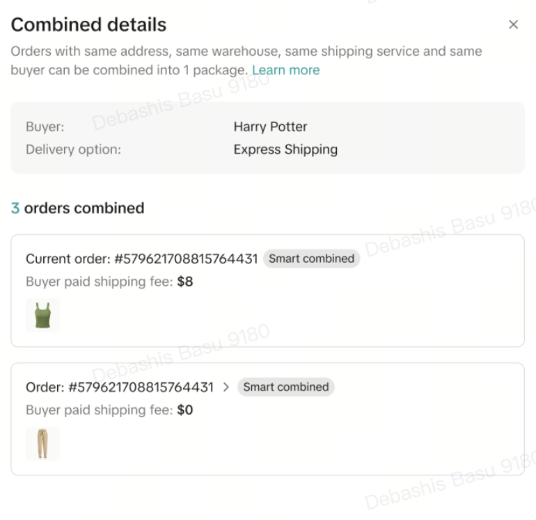This screenshot has height=520, width=536.
Task: Click the Smart combined badge on the second order
Action: tap(285, 387)
